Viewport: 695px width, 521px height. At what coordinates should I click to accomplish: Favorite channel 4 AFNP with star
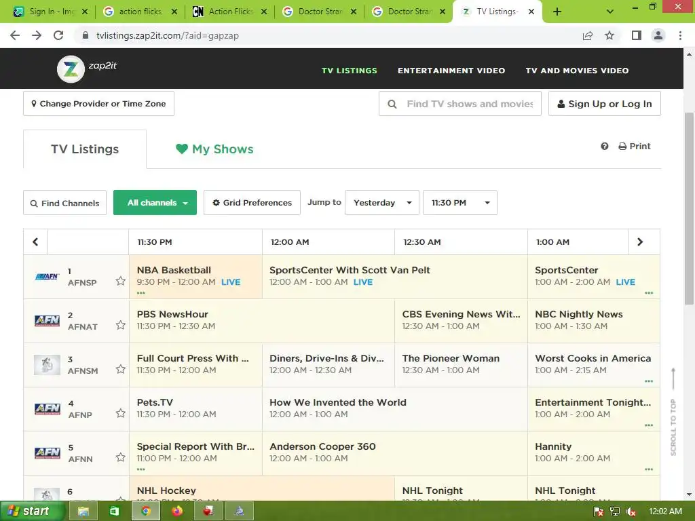pos(121,413)
